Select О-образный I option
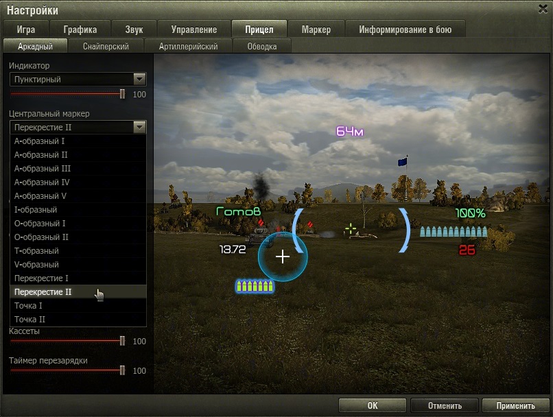 (78, 224)
